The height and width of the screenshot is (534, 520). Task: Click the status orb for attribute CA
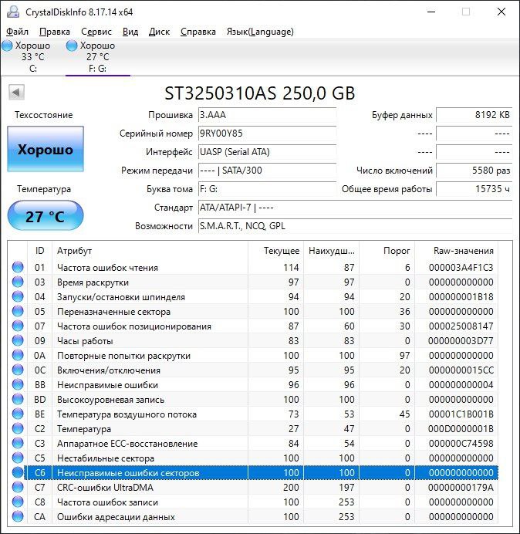point(18,516)
